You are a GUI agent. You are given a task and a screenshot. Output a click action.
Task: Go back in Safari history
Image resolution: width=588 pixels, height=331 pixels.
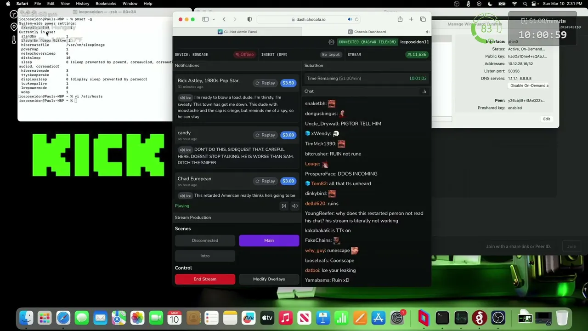tap(224, 19)
